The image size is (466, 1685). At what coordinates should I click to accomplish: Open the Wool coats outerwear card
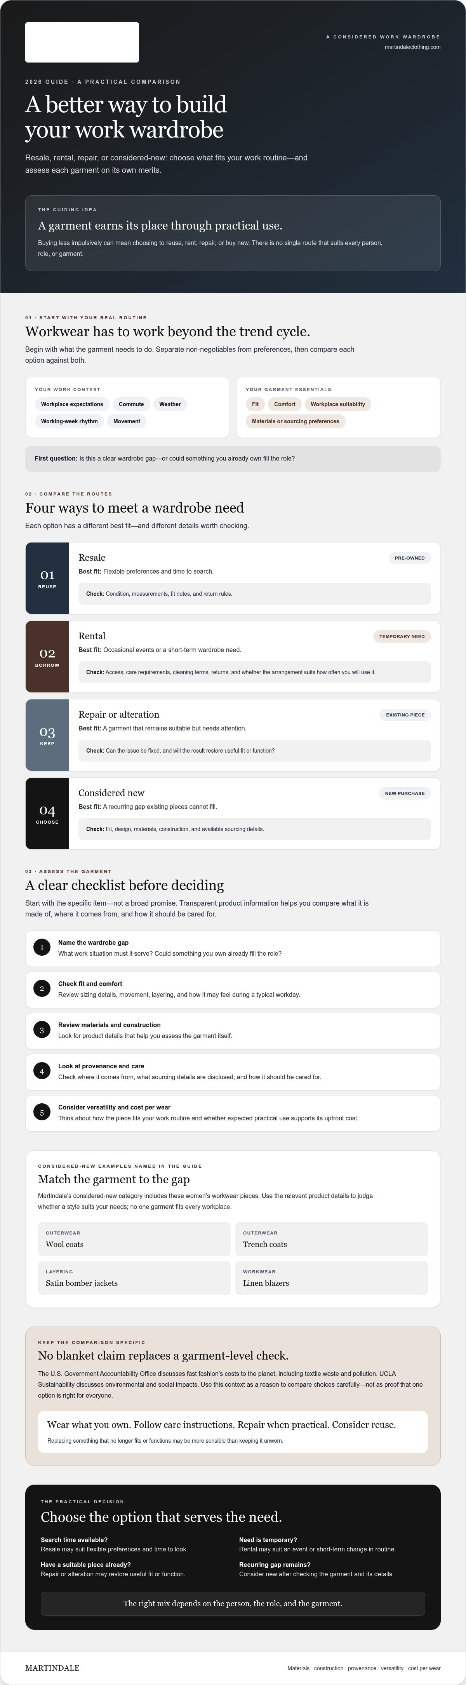(x=134, y=1239)
